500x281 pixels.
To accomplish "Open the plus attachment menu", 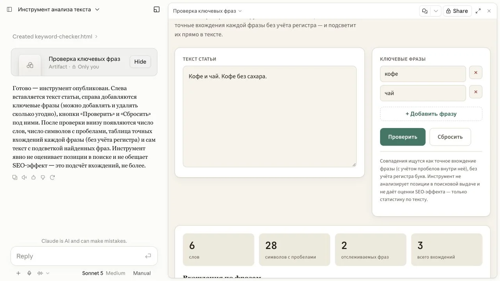I will pos(18,273).
